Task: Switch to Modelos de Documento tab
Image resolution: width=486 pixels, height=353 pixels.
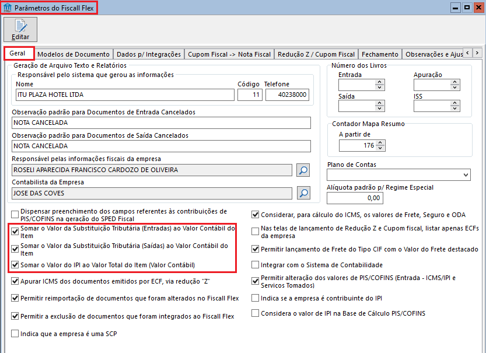Action: 74,54
